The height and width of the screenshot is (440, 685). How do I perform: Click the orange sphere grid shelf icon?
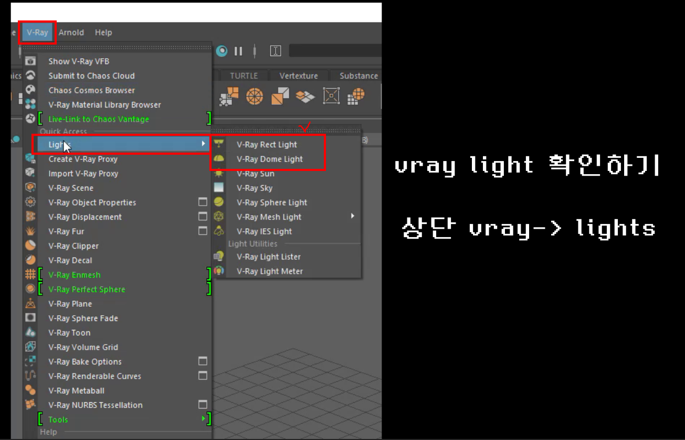(356, 96)
